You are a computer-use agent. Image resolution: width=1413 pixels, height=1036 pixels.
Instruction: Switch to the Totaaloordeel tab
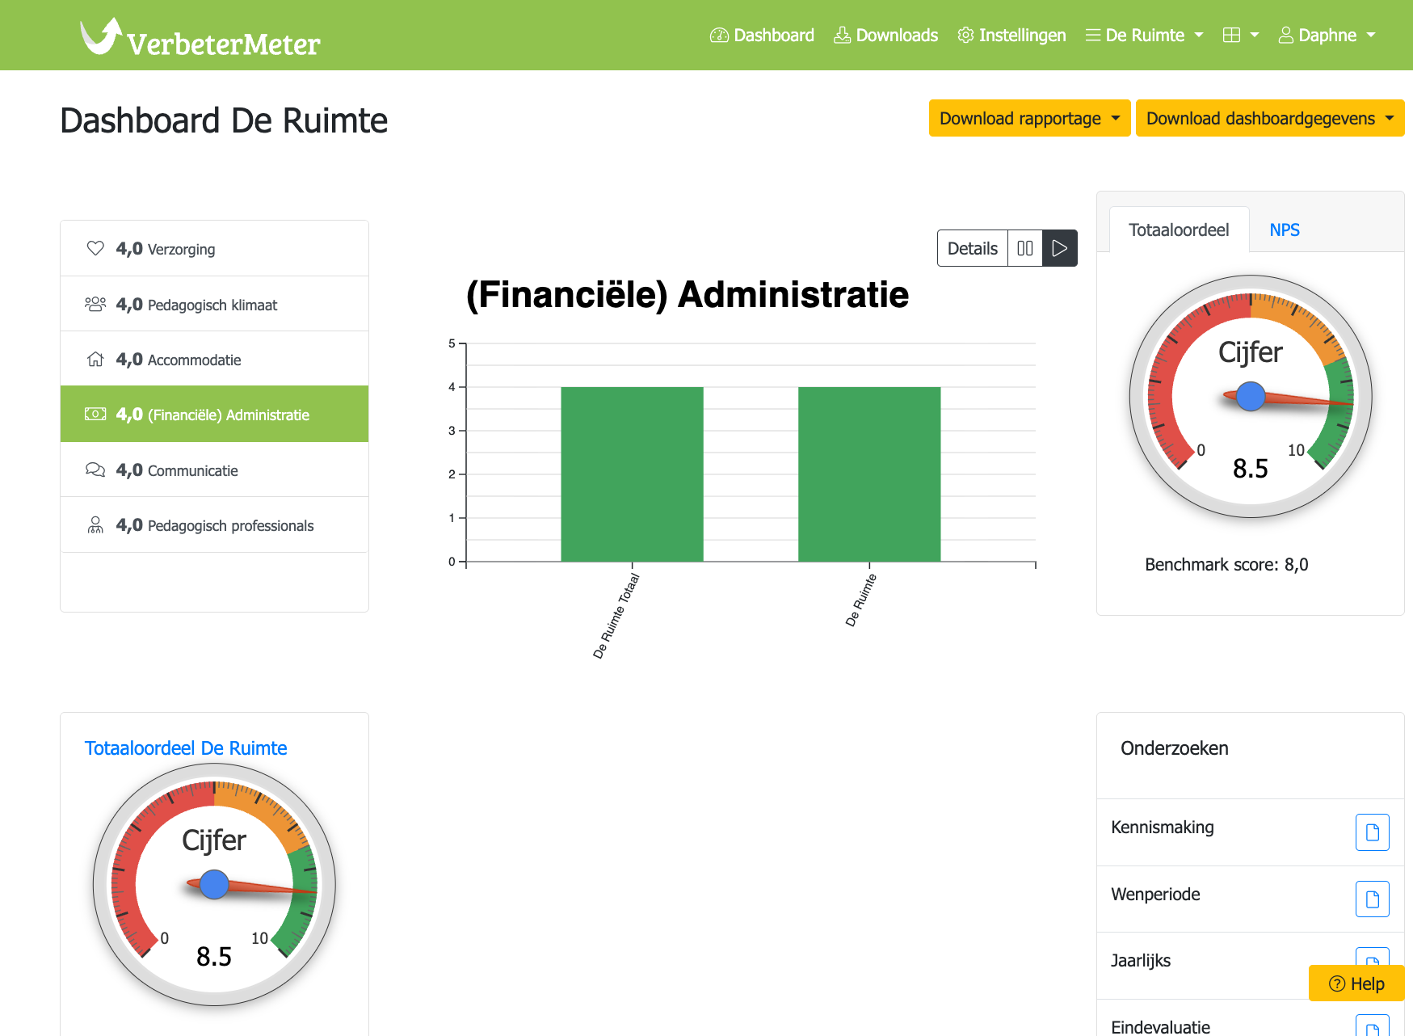1179,230
